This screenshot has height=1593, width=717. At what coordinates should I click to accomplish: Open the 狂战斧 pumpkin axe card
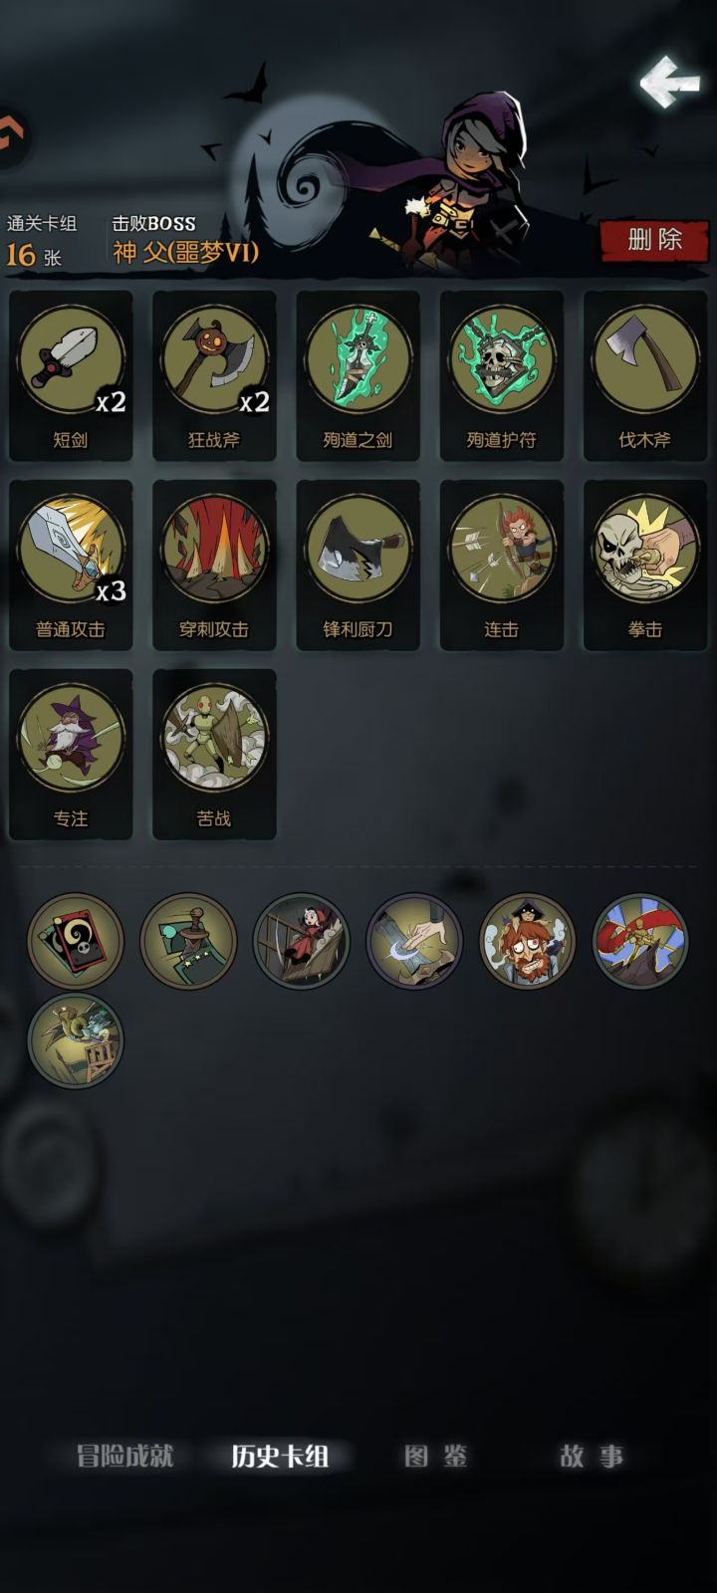[214, 376]
